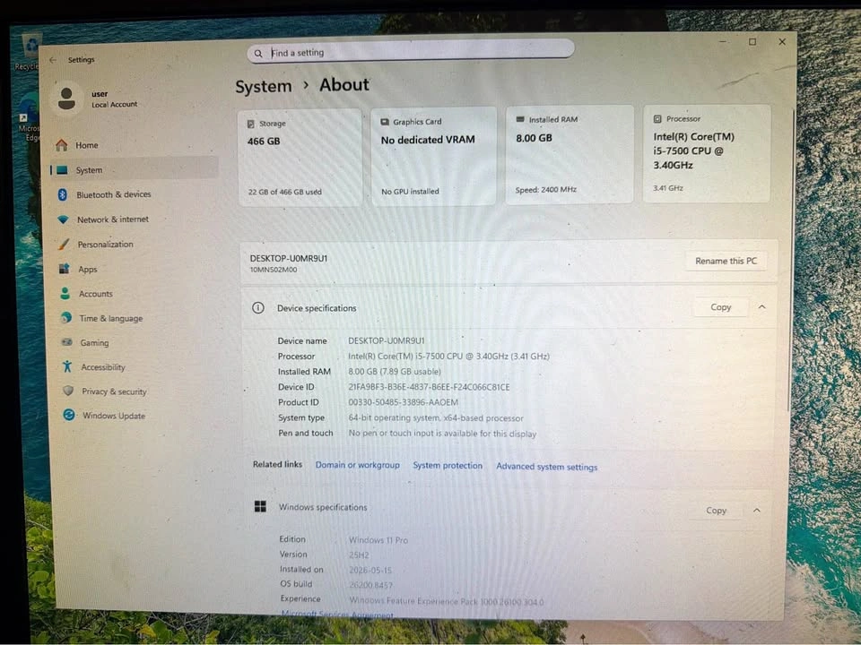Open the Storage 466 GB card
The height and width of the screenshot is (645, 861).
point(300,158)
